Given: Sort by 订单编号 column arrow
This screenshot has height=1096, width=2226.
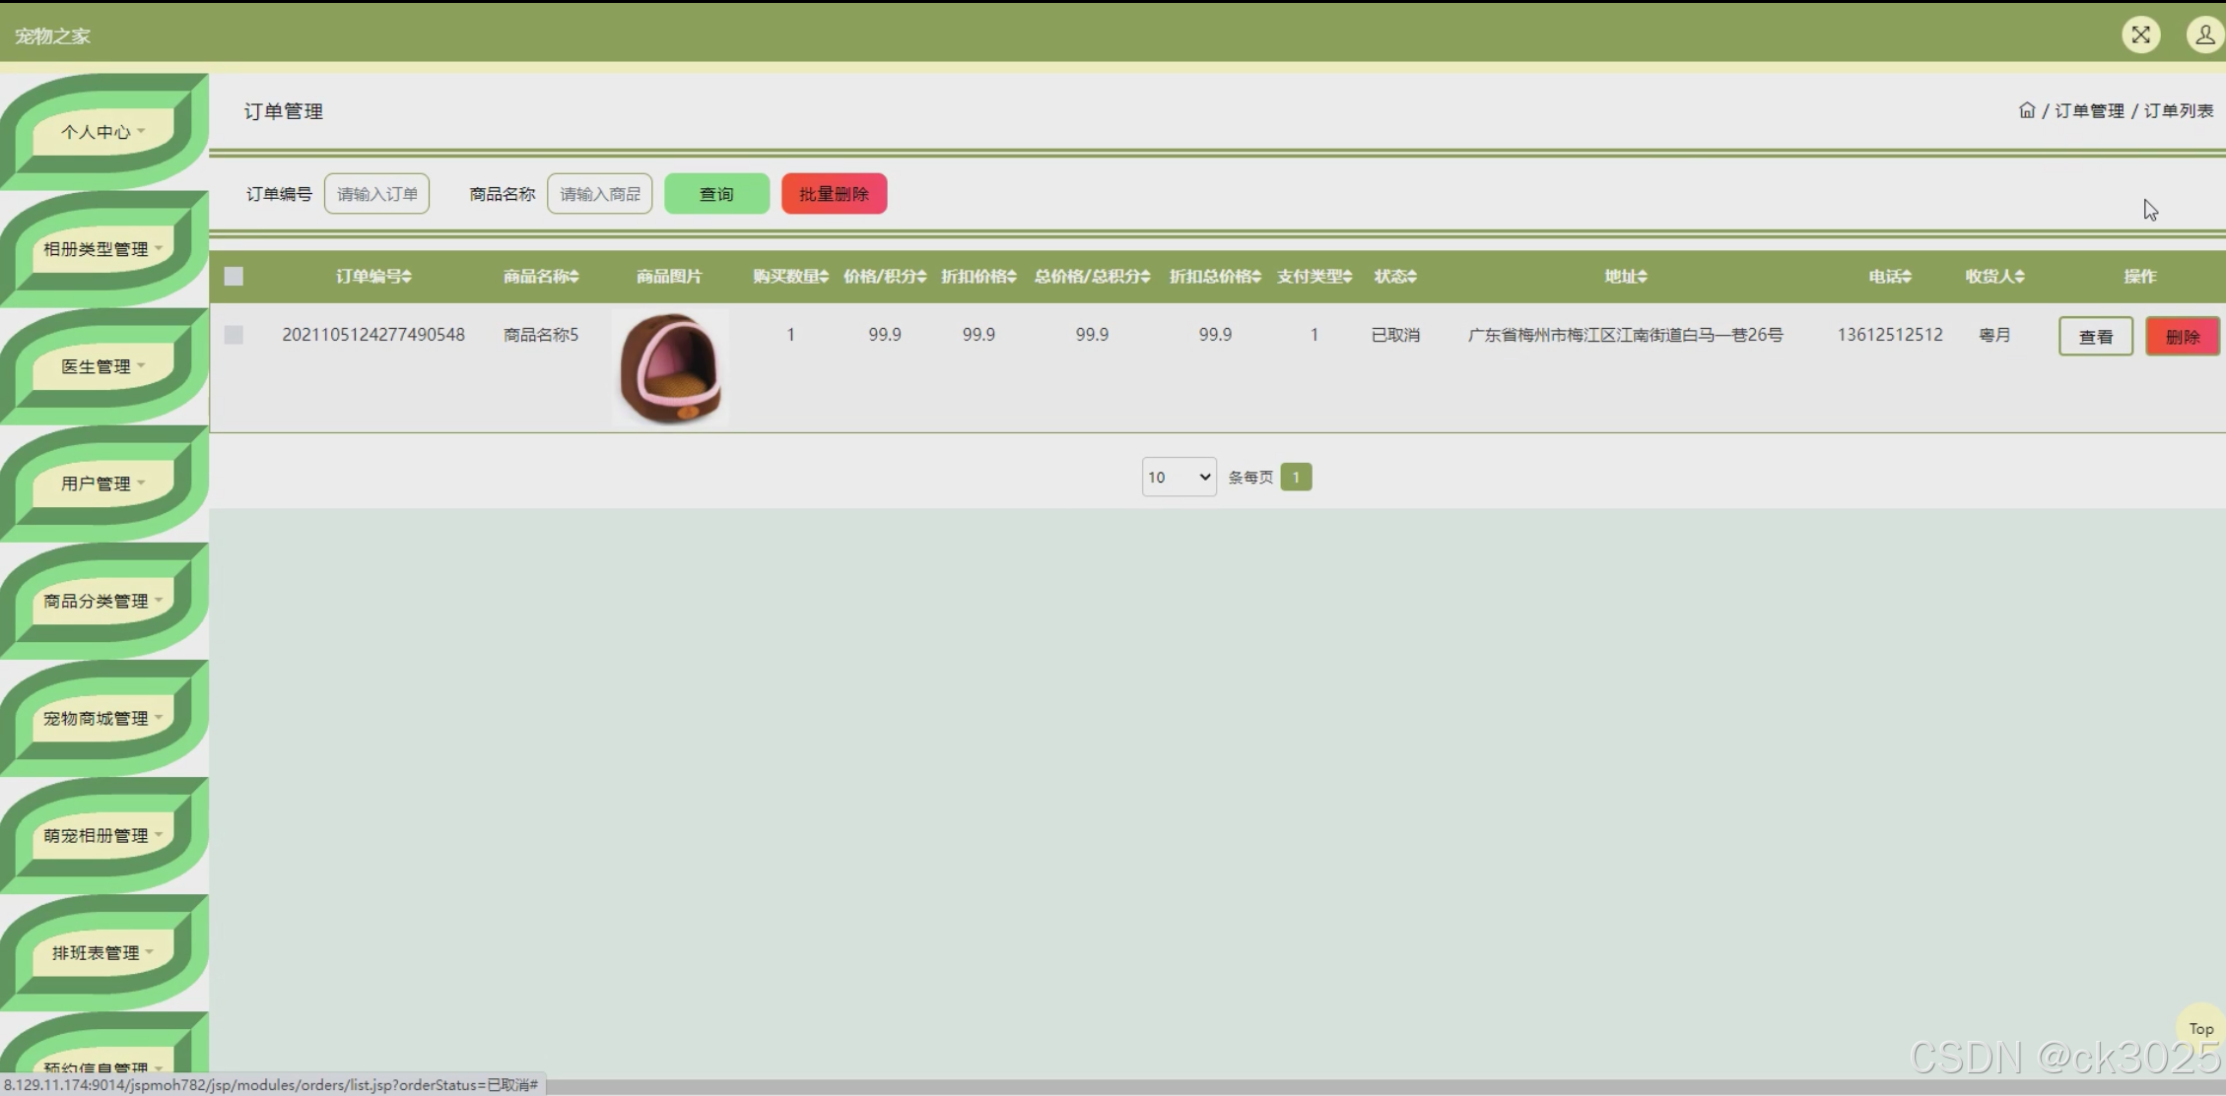Looking at the screenshot, I should point(407,277).
